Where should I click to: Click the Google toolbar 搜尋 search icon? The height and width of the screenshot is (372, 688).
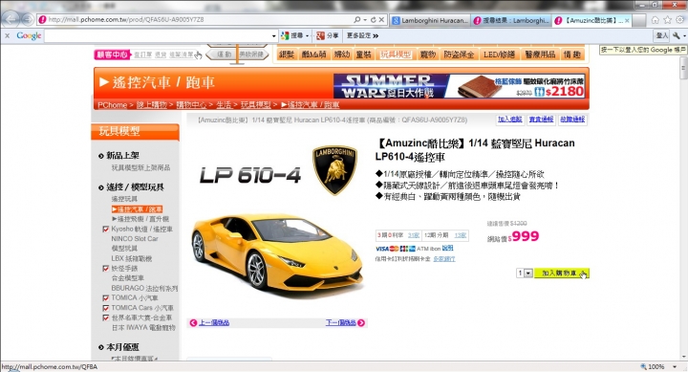click(285, 35)
